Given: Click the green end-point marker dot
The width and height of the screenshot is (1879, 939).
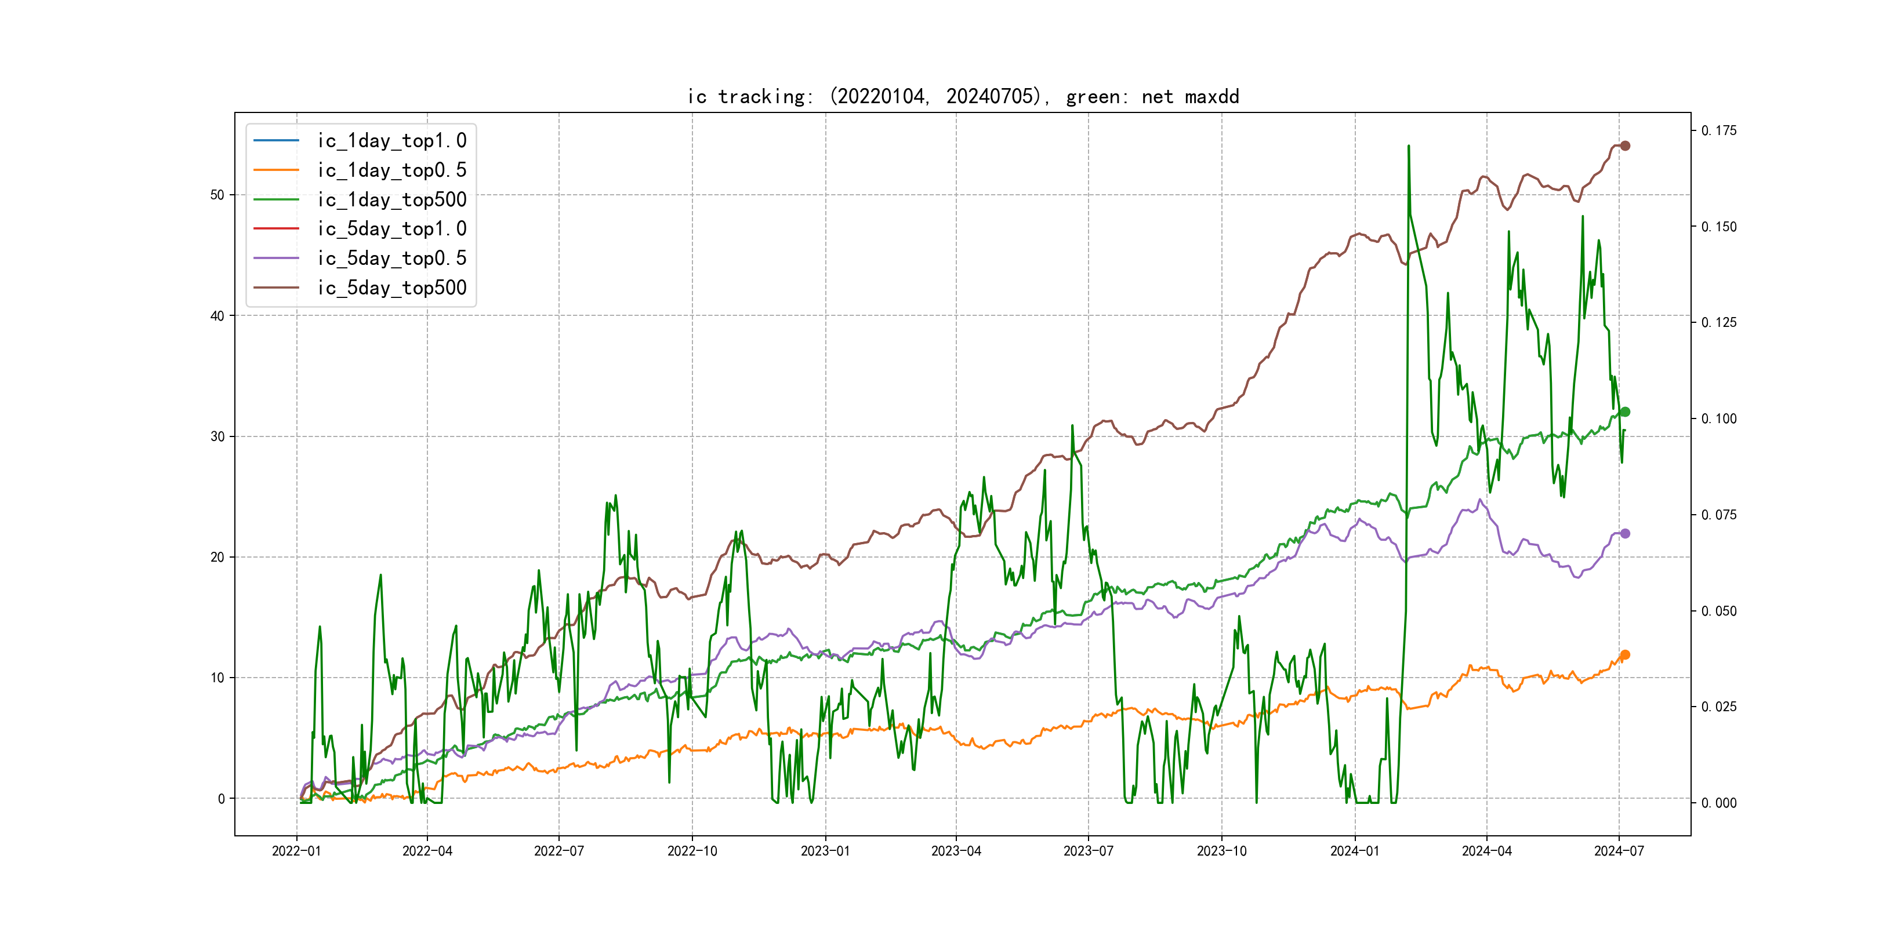Looking at the screenshot, I should coord(1624,412).
